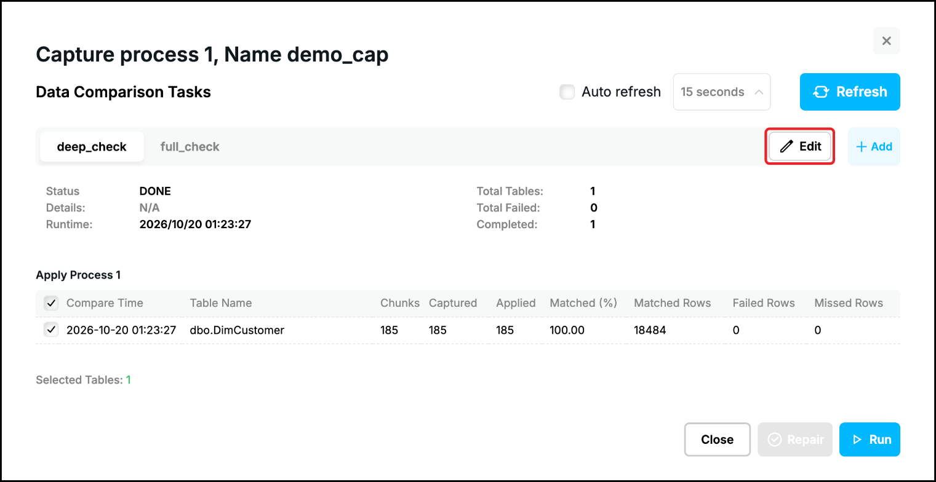Click the Total Tables label
This screenshot has height=482, width=936.
[x=510, y=191]
